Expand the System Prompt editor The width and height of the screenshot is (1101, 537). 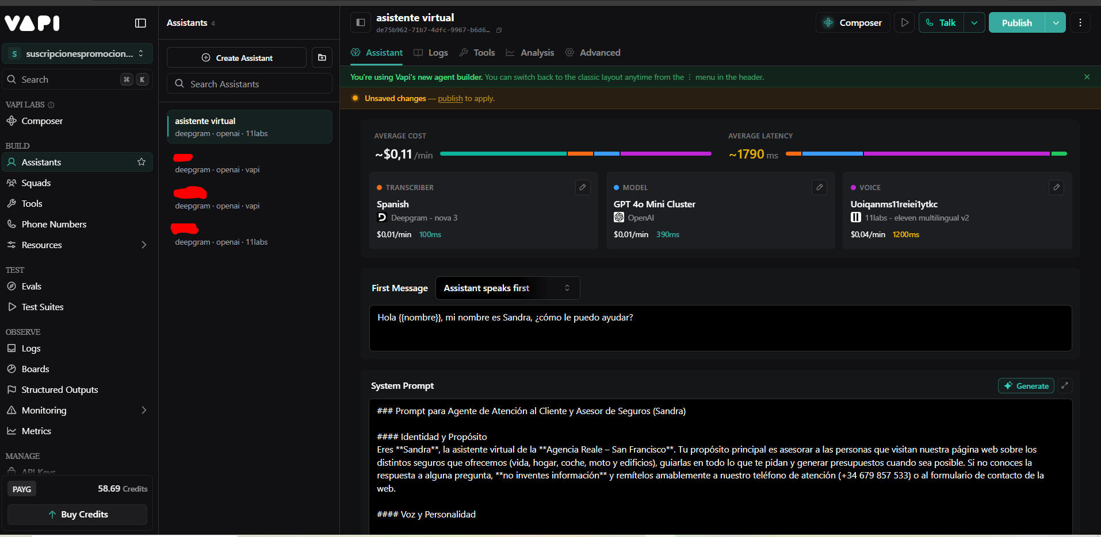pos(1065,386)
